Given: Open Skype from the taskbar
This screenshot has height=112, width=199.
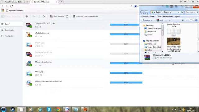Looking at the screenshot, I should pyautogui.click(x=49, y=109).
